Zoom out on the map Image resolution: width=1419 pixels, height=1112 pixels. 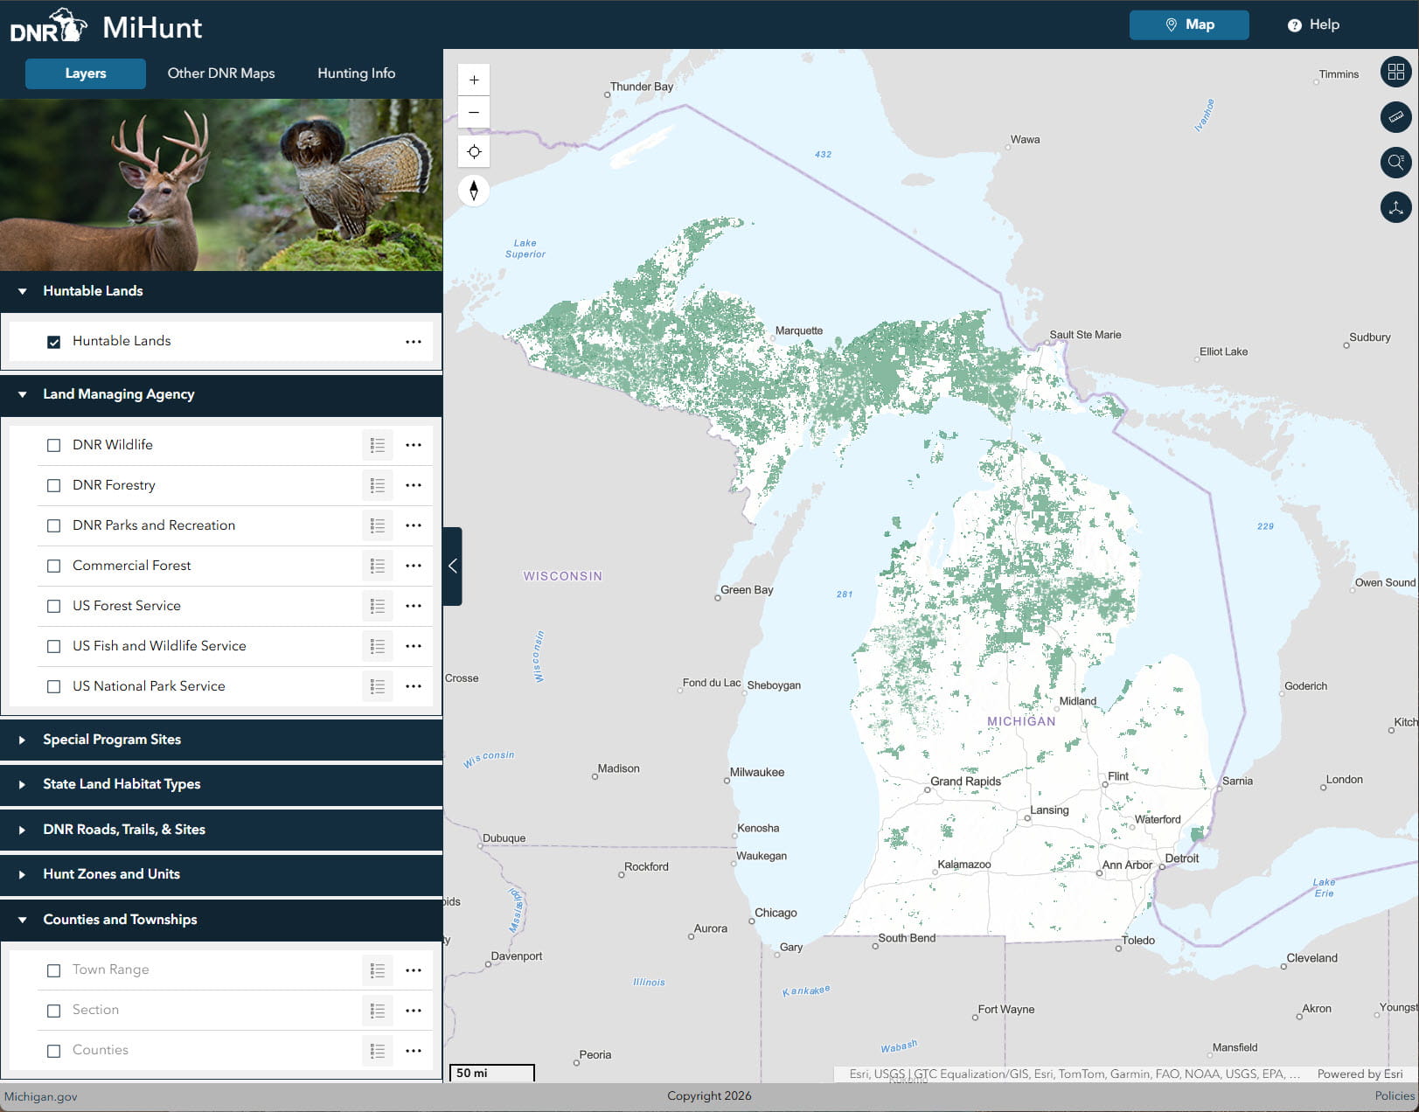(x=474, y=113)
